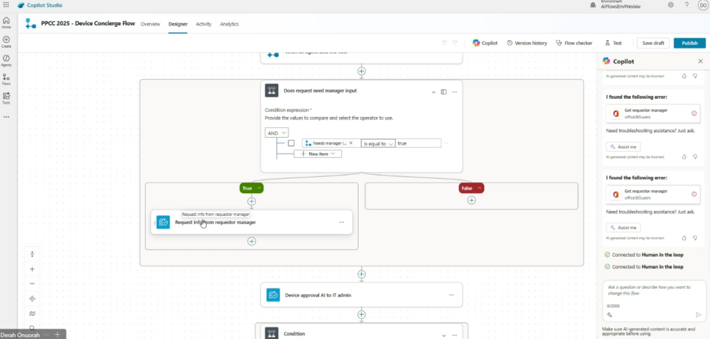Add action in the False branch
Screen dimensions: 710x339
pos(471,200)
